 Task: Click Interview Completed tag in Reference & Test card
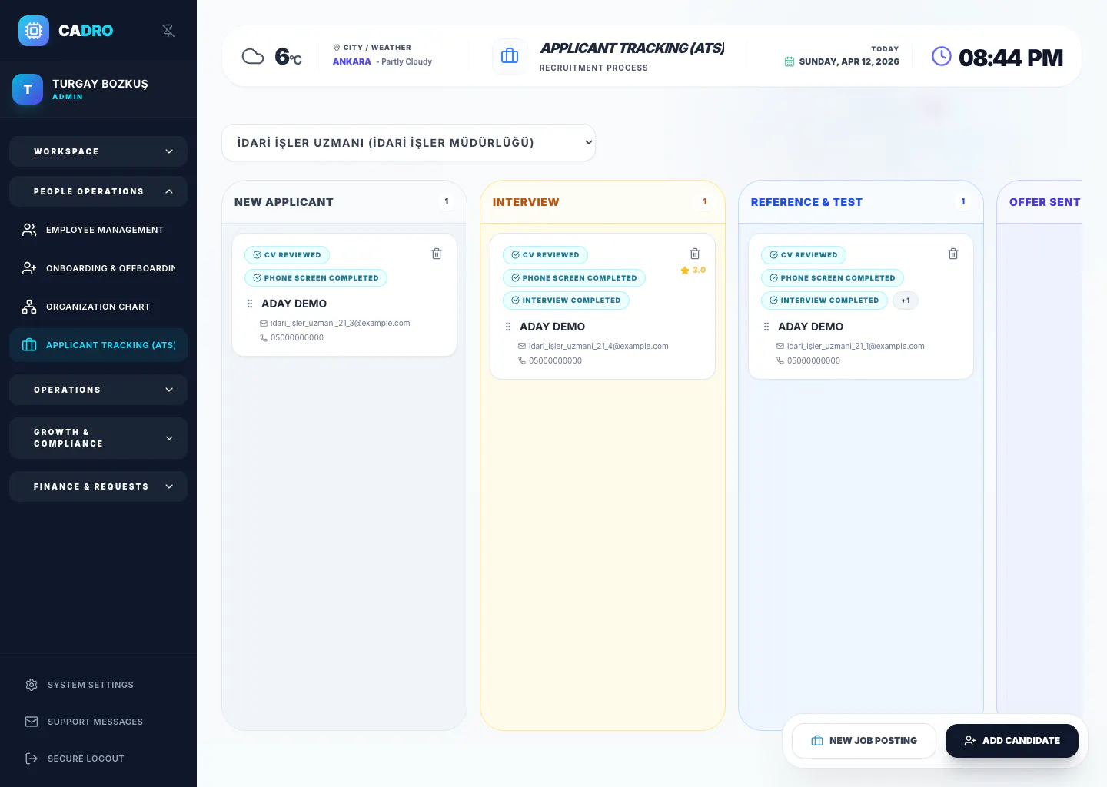pyautogui.click(x=824, y=301)
